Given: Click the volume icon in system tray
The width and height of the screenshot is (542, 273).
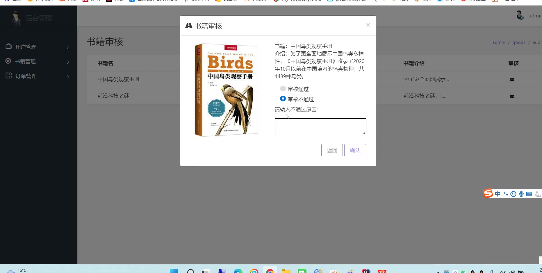Looking at the screenshot, I should 512,272.
